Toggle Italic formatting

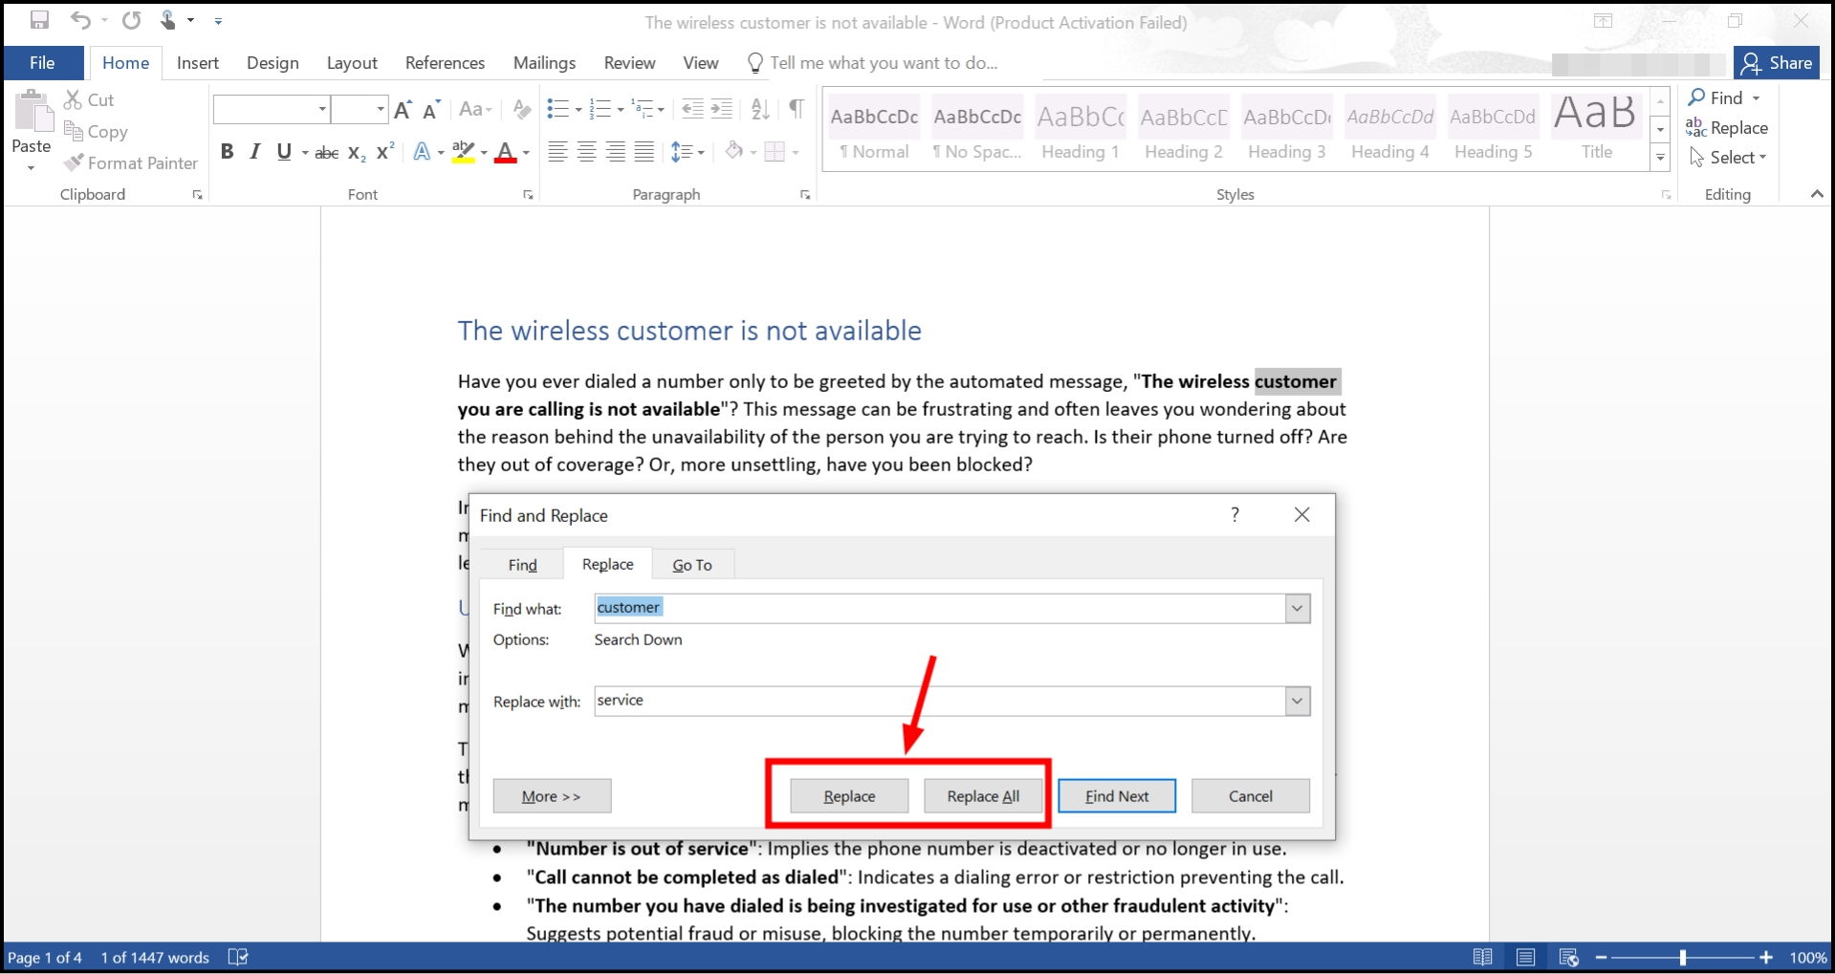click(254, 152)
